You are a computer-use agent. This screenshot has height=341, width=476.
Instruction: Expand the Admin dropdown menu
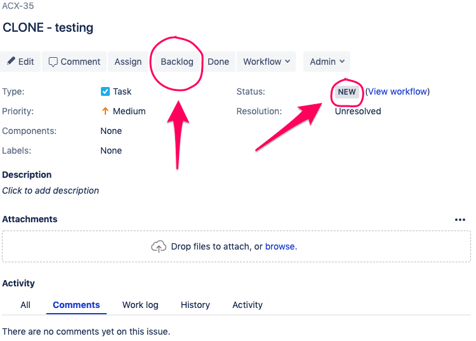(x=327, y=62)
